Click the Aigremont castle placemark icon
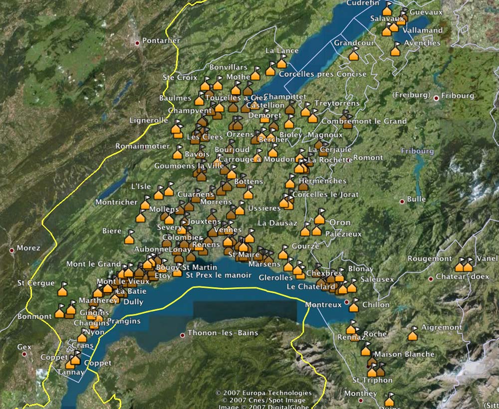Viewport: 499px width, 409px height. pyautogui.click(x=412, y=335)
